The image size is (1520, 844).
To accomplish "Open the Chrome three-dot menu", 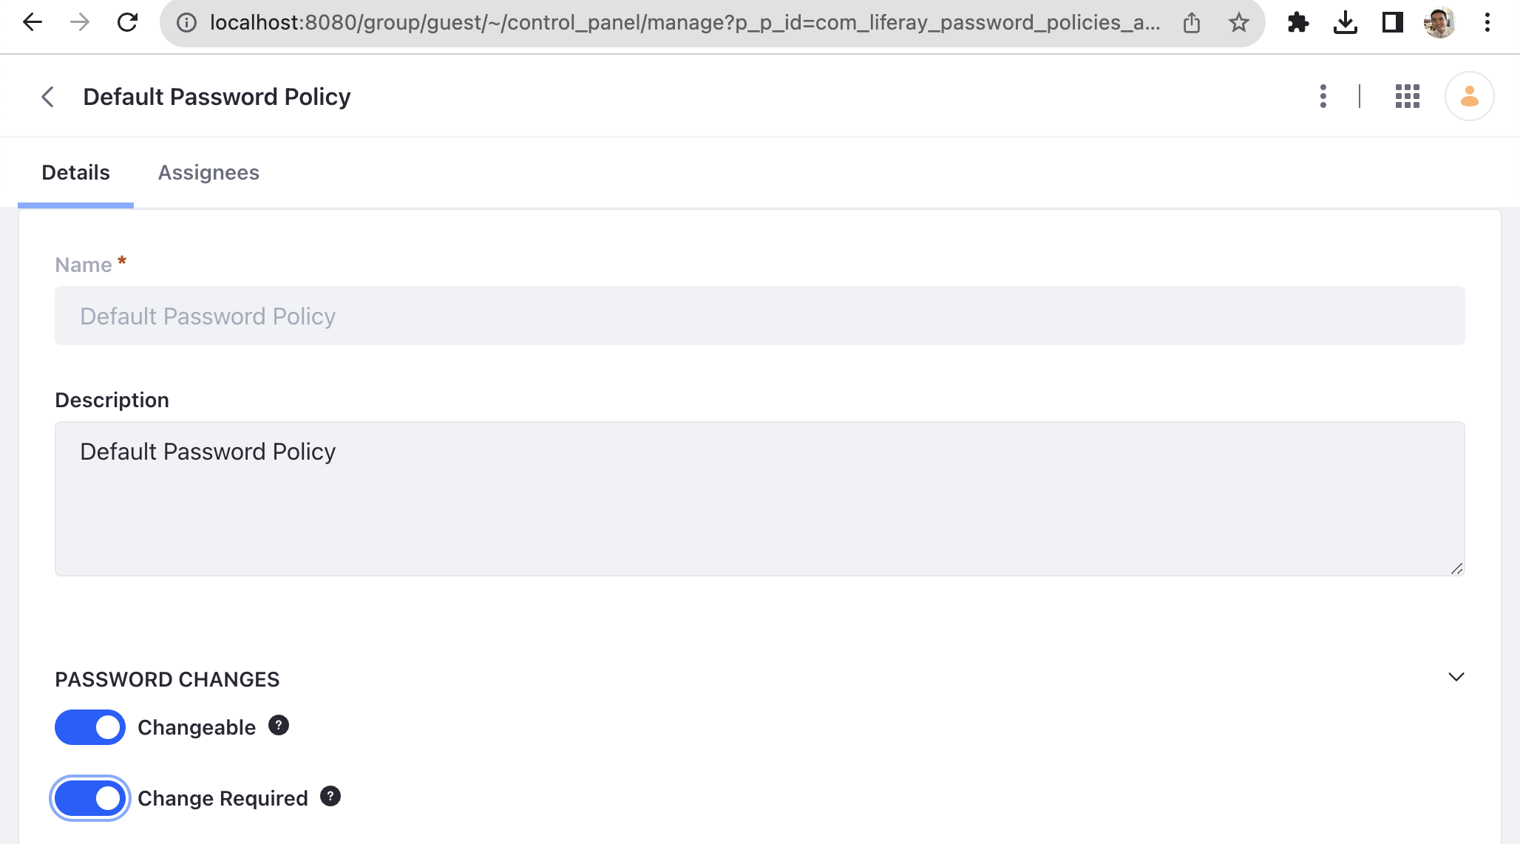I will point(1487,23).
